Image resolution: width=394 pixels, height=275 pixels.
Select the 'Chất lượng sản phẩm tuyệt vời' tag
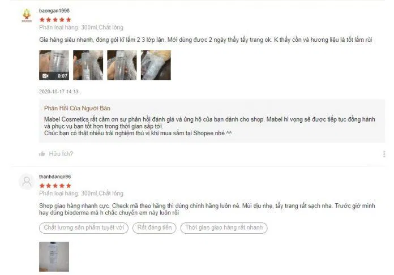click(x=84, y=228)
